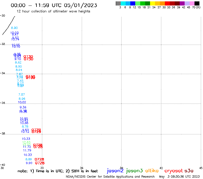
Task: Click the -38 latitude axis label
Action: pyautogui.click(x=2, y=133)
